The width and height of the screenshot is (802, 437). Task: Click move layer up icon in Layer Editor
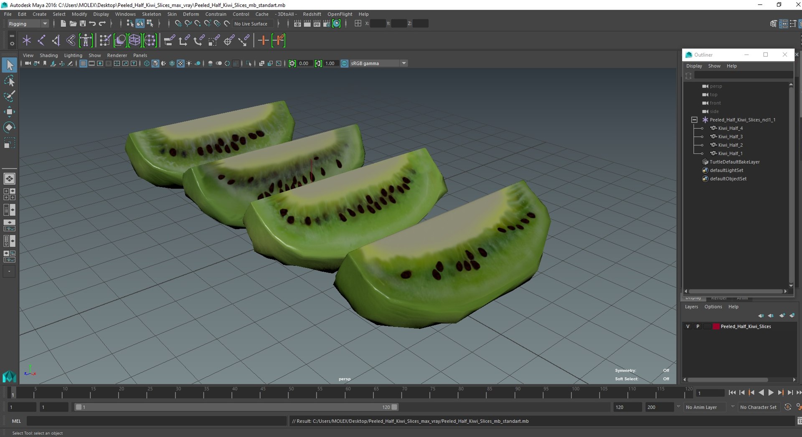(x=761, y=316)
